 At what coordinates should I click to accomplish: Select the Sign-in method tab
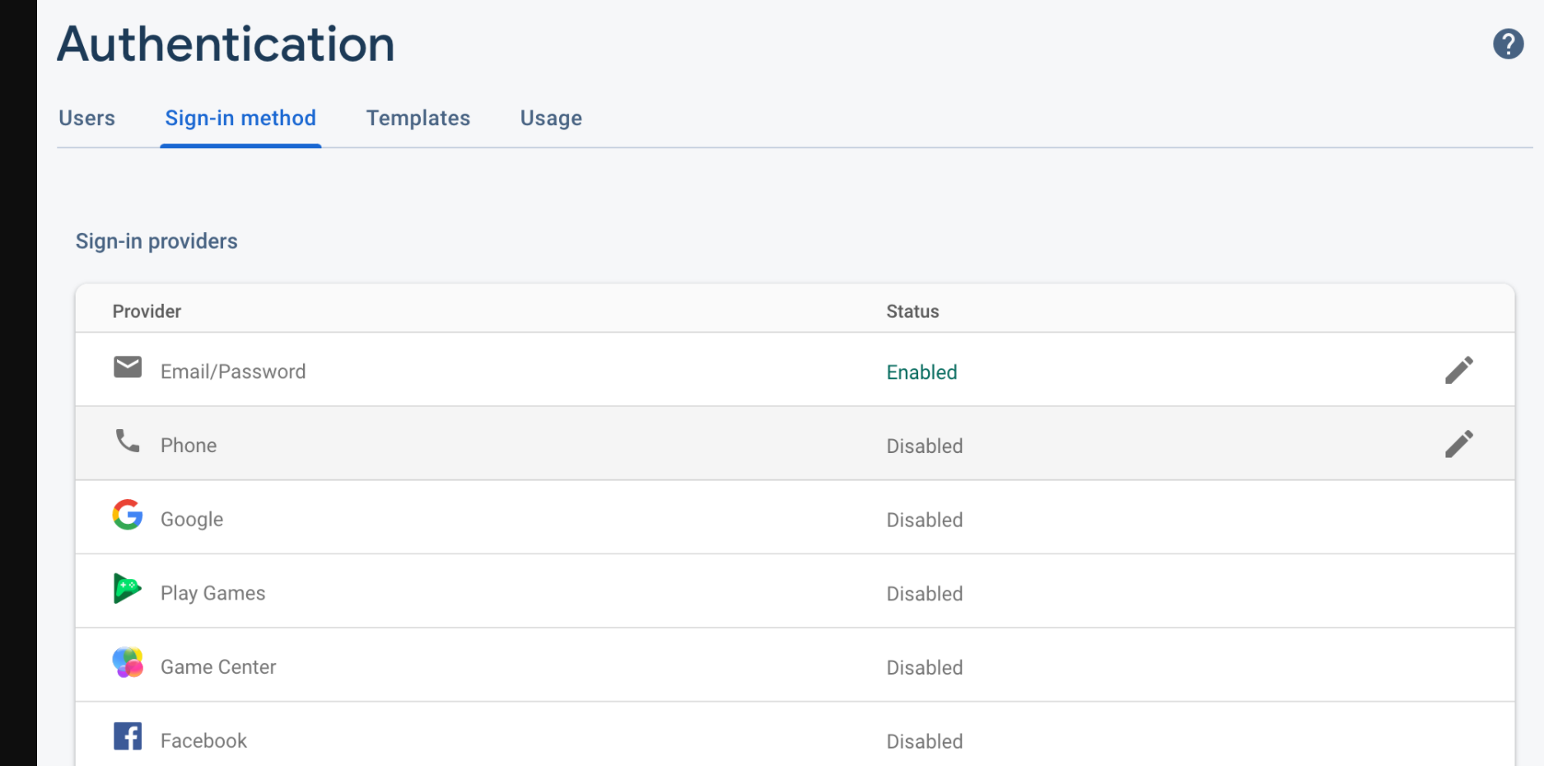click(240, 119)
